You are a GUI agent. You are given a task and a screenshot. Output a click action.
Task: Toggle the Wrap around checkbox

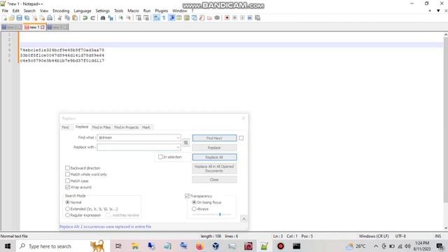tap(67, 187)
